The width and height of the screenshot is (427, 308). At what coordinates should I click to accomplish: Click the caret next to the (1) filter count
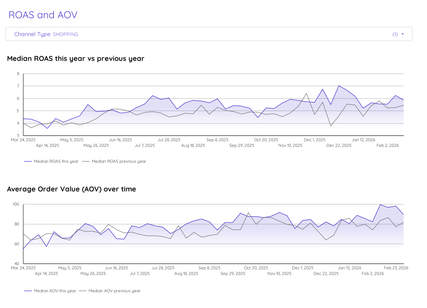pyautogui.click(x=402, y=34)
